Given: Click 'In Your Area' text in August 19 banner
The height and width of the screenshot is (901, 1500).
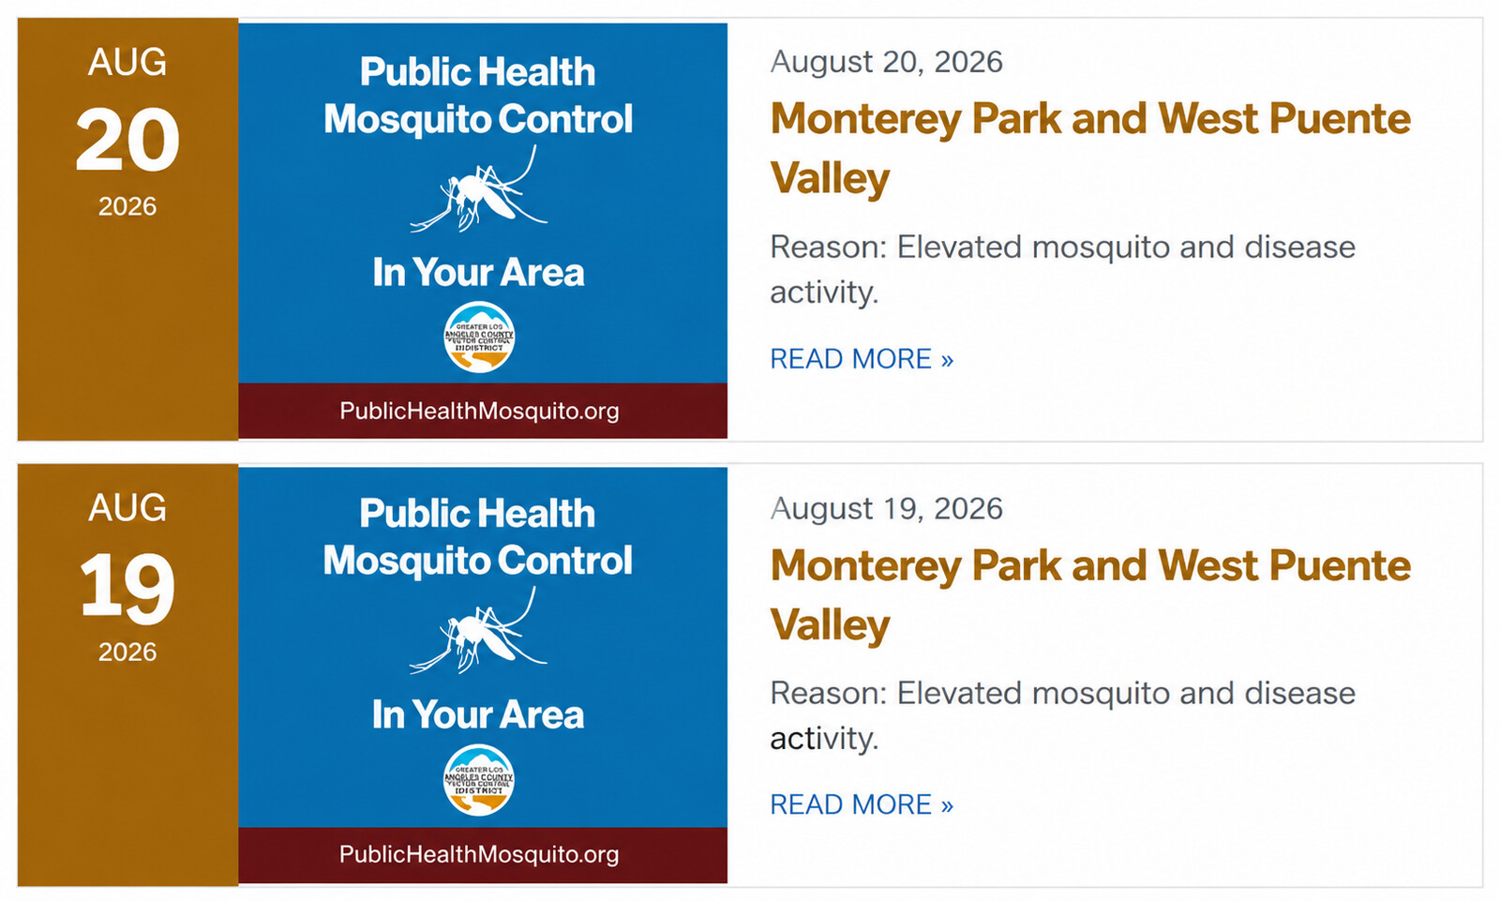Looking at the screenshot, I should pyautogui.click(x=478, y=715).
